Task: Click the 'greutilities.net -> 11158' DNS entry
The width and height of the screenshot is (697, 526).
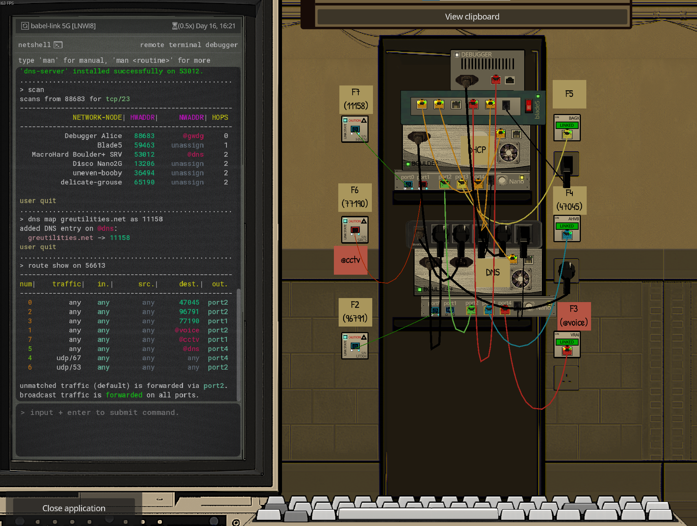Action: click(79, 238)
